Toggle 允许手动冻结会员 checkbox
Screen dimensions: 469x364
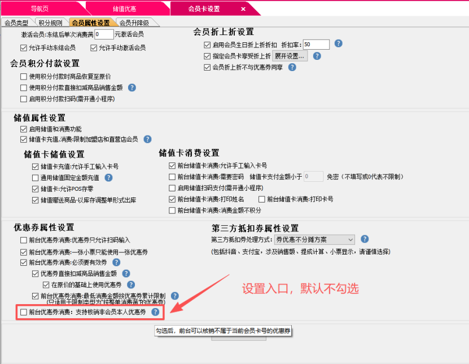tap(24, 48)
